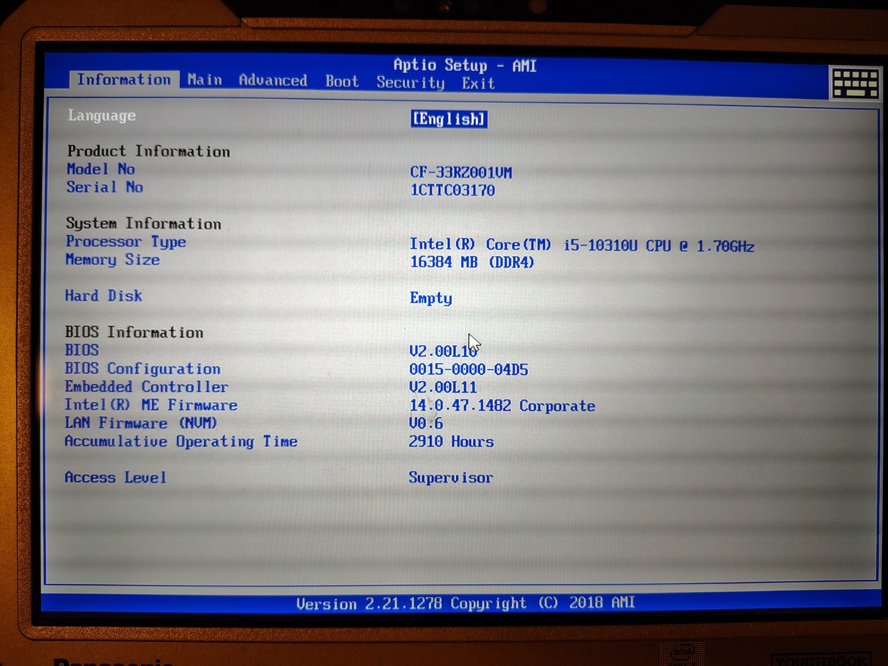Select the LAN Firmware (NVM) label
This screenshot has width=888, height=666.
coord(140,423)
